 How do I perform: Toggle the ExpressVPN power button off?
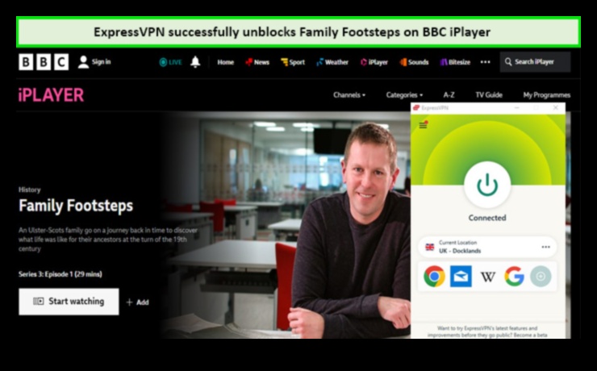(486, 185)
